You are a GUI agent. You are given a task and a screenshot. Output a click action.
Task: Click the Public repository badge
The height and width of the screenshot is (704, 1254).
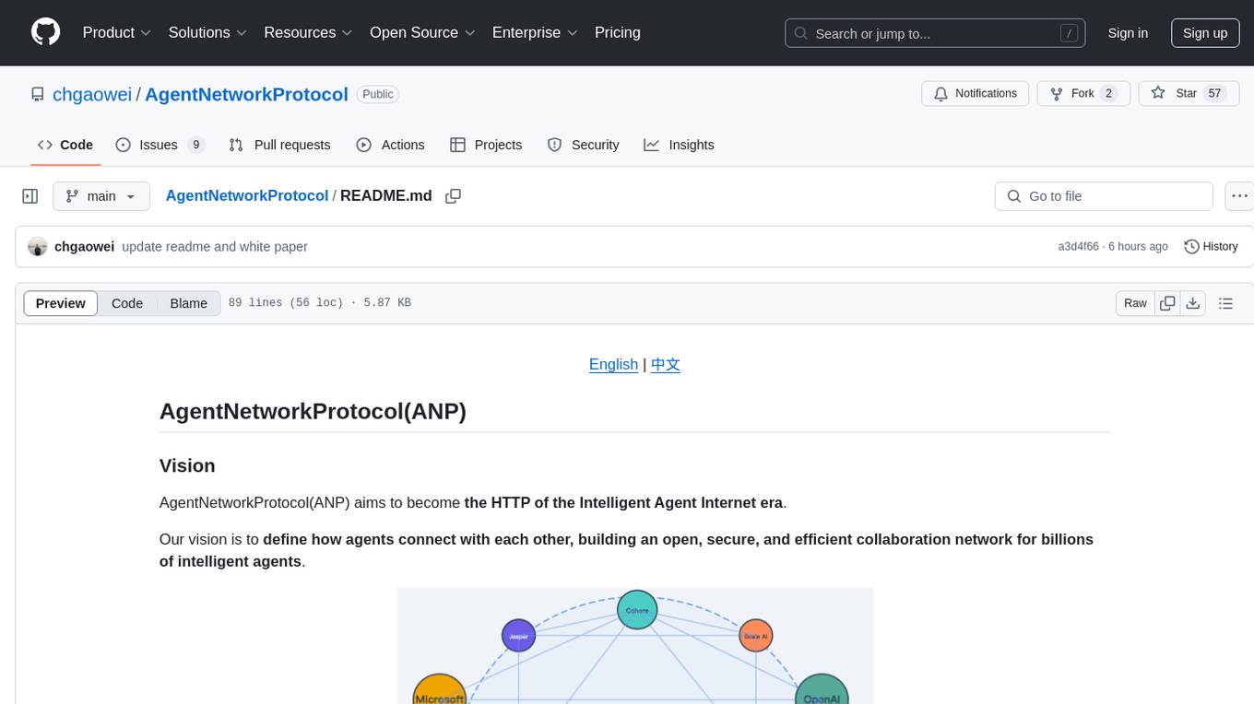click(x=378, y=94)
